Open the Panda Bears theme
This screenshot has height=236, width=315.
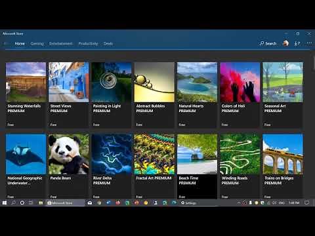69,167
